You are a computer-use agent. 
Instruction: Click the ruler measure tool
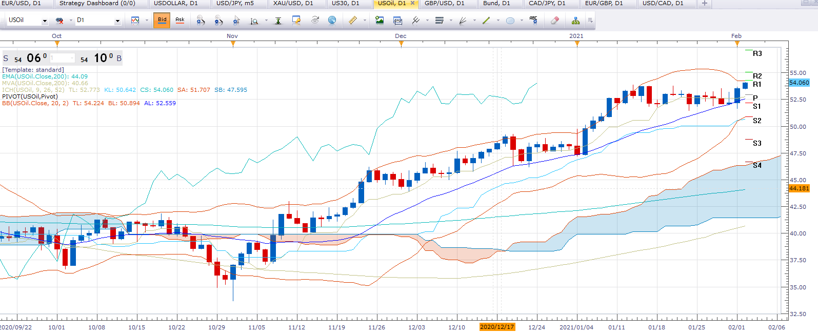pos(353,21)
